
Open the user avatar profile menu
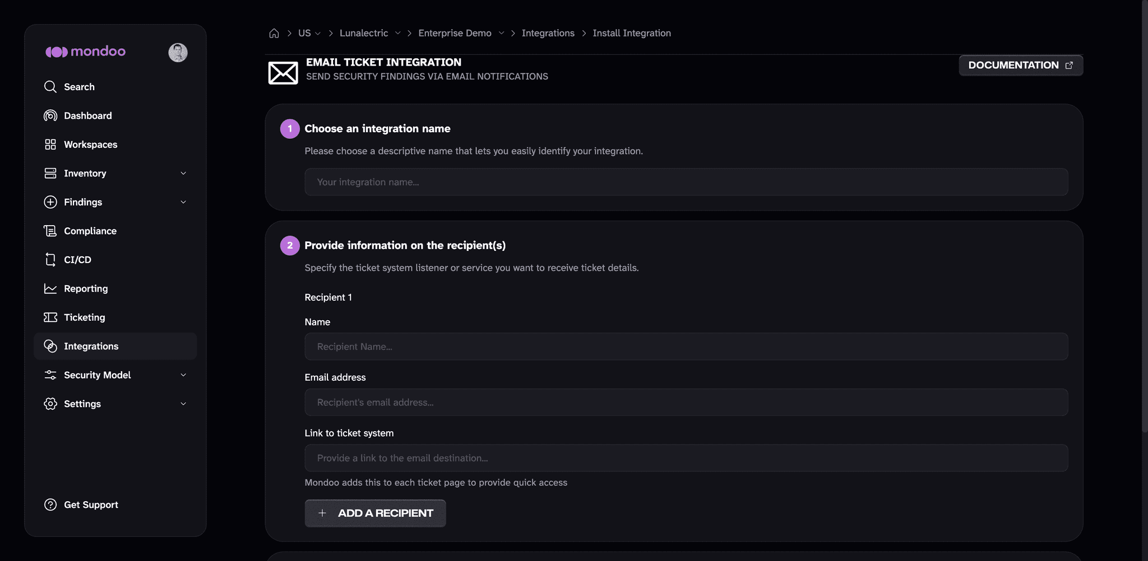click(178, 52)
